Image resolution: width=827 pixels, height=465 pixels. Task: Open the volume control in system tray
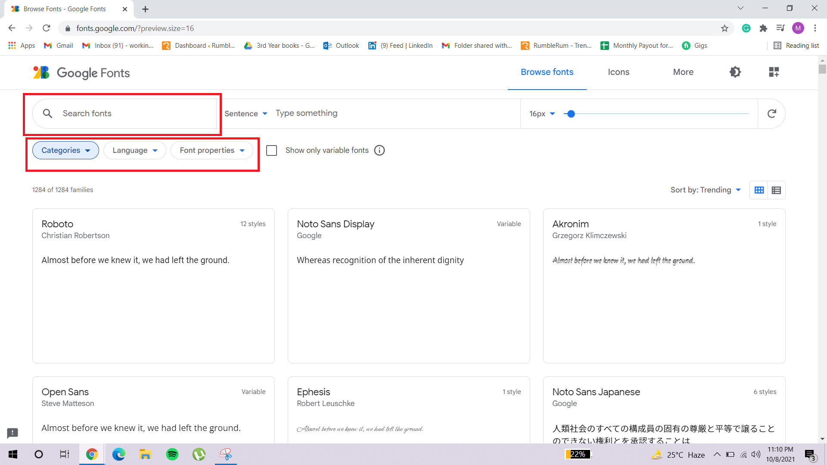755,454
